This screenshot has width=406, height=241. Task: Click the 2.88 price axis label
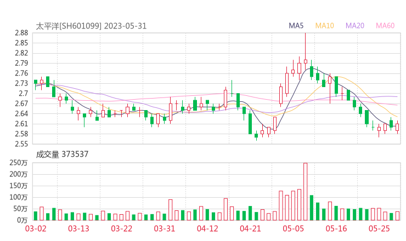coord(21,33)
